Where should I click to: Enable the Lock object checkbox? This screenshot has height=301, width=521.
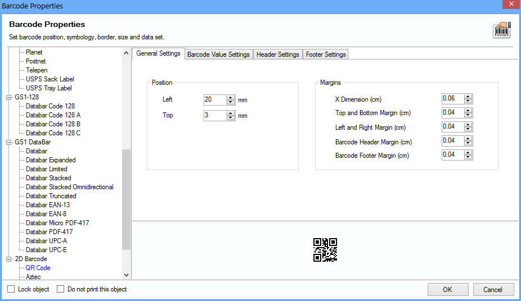12,289
